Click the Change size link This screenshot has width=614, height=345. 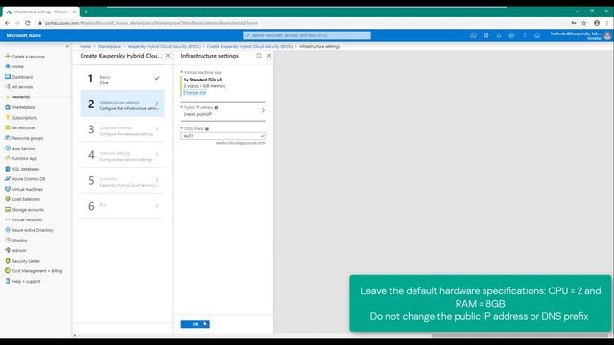(x=195, y=93)
